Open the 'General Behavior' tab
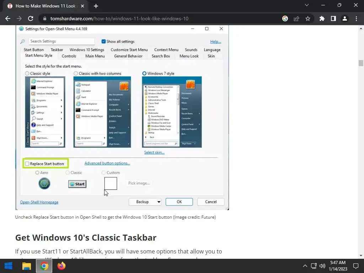The height and width of the screenshot is (273, 364). pyautogui.click(x=128, y=56)
